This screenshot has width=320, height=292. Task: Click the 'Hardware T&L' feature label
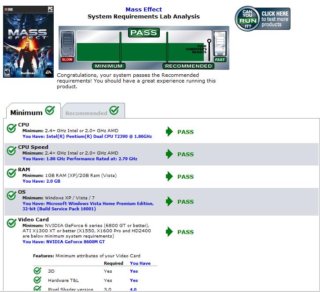click(x=63, y=281)
